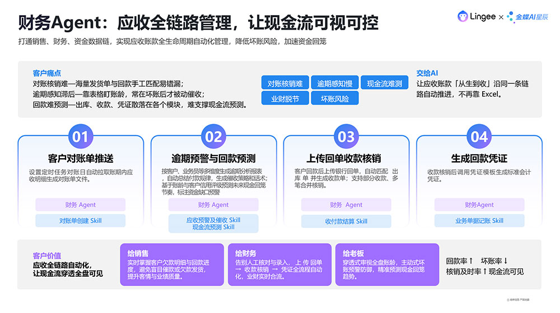Click the 客户对账单推送 card title
Viewport: 560px width, 313px height.
pyautogui.click(x=80, y=158)
